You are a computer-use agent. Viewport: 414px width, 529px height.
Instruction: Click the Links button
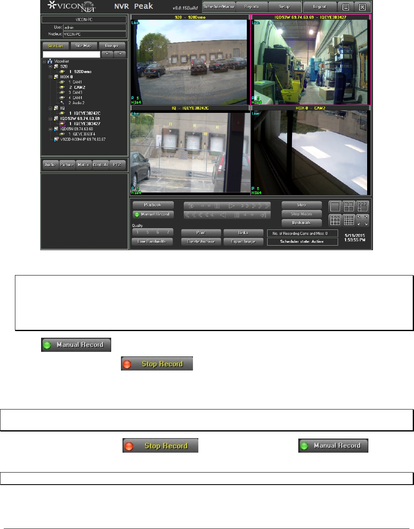pos(244,233)
